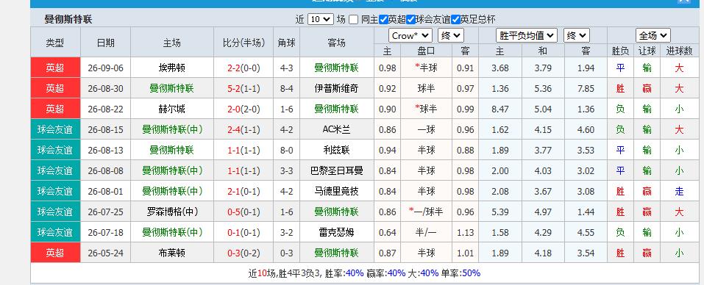This screenshot has height=285, width=704.
Task: Open the recent matches count dropdown showing 10
Action: [321, 19]
